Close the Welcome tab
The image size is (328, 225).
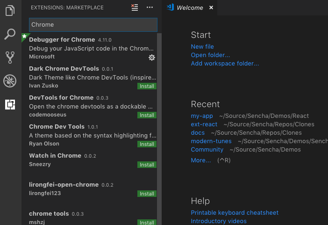211,7
